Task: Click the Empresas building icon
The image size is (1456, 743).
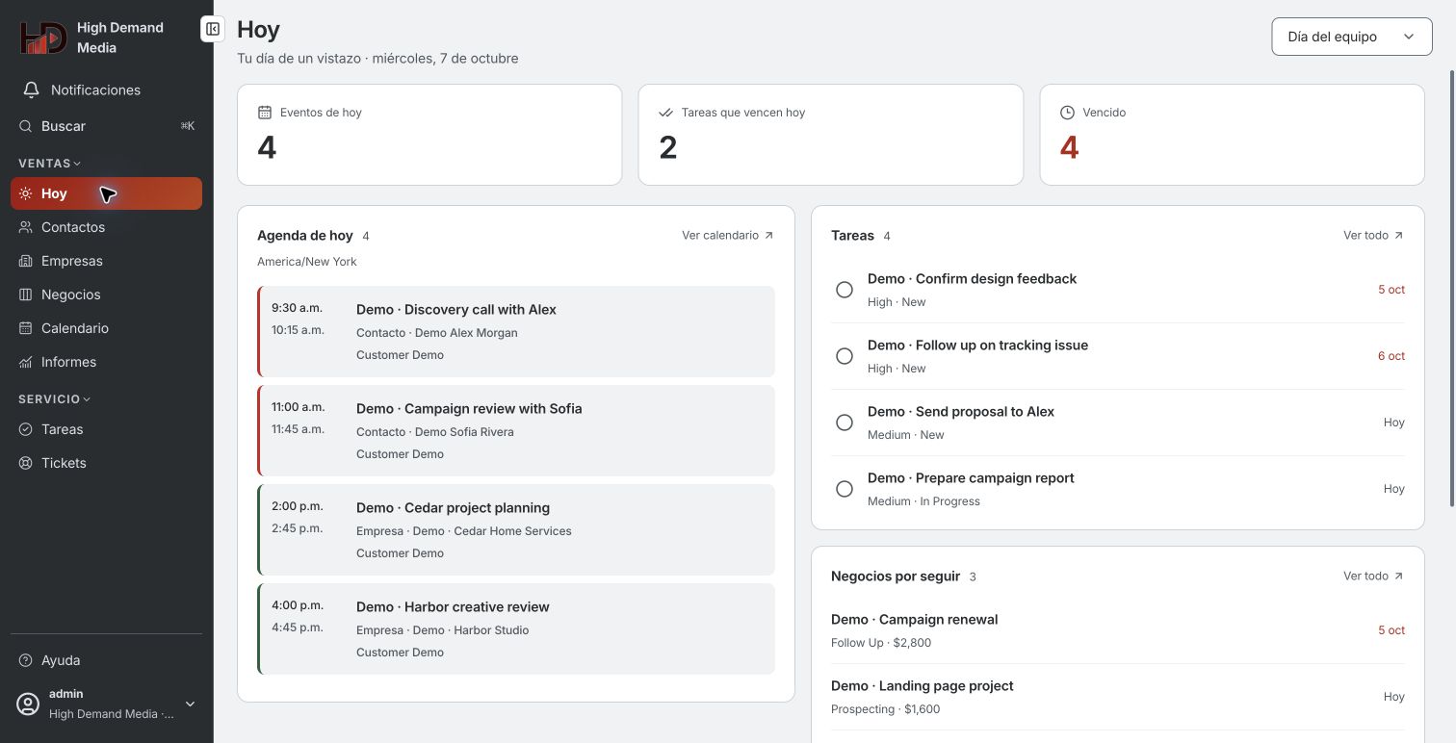Action: (x=26, y=261)
